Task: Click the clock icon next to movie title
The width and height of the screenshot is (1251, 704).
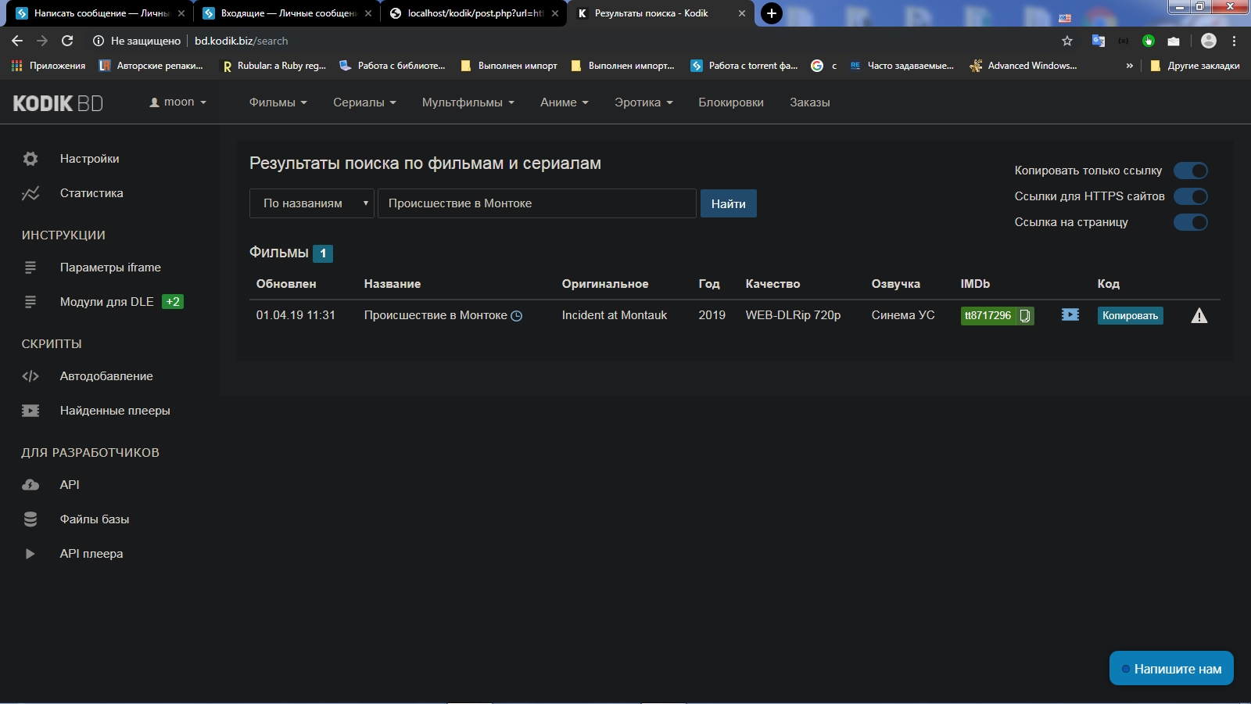Action: coord(516,316)
